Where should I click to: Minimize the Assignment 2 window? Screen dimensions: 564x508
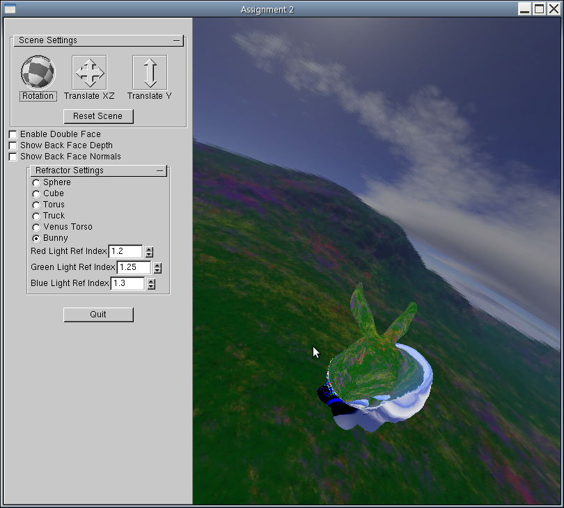pyautogui.click(x=525, y=8)
